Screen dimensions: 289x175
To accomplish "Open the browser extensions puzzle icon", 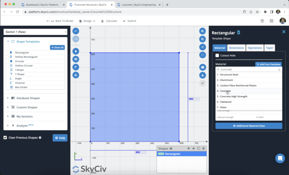I will pos(265,12).
